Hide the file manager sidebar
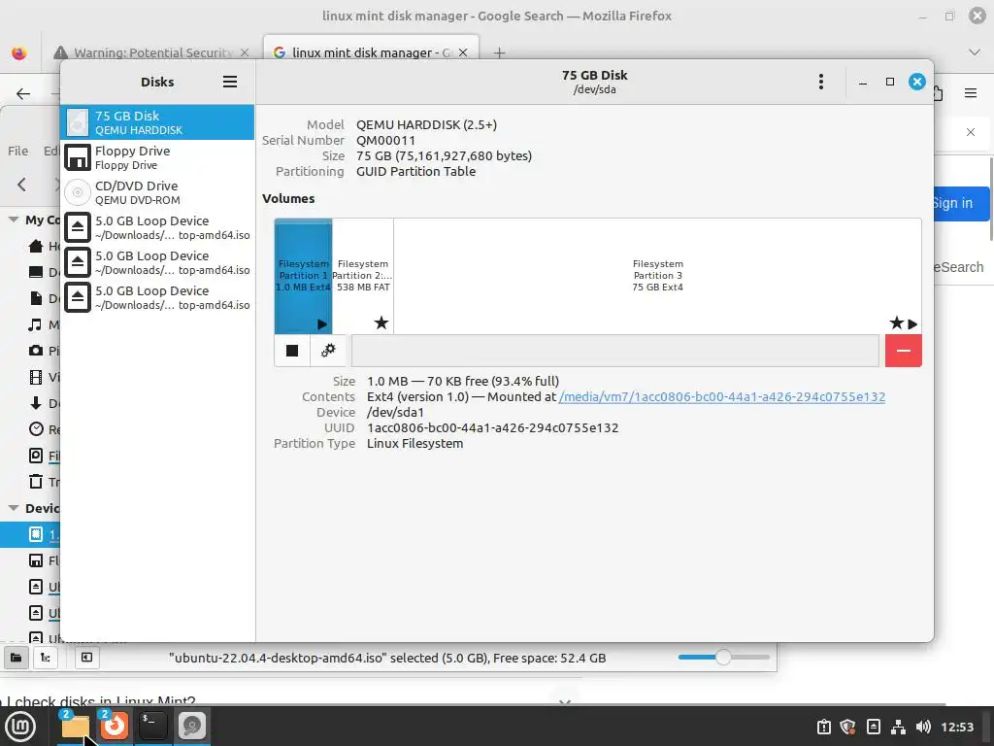This screenshot has width=994, height=746. tap(86, 658)
